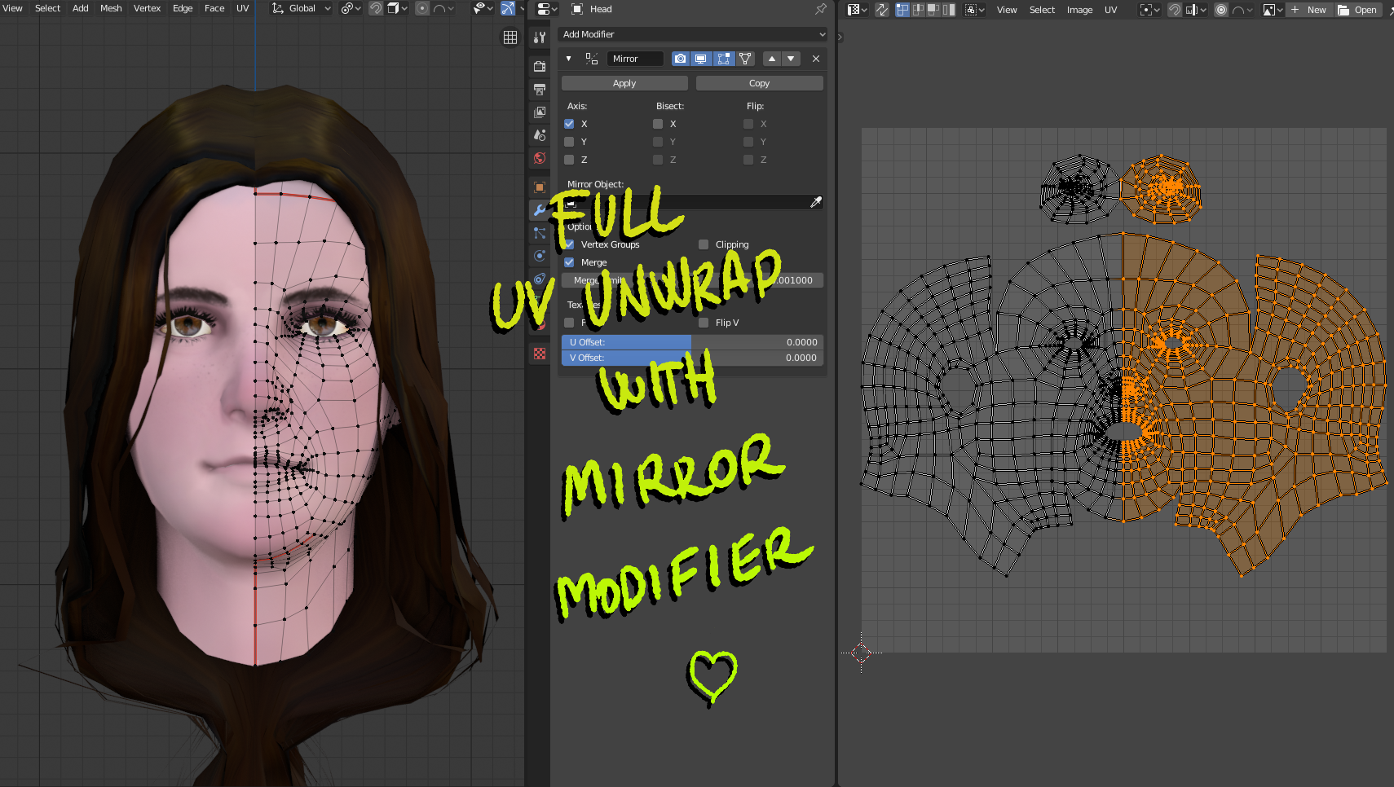Toggle UV sync selection icon
This screenshot has width=1394, height=787.
(882, 10)
